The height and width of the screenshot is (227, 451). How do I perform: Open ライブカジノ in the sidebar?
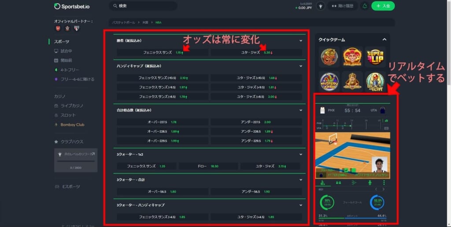coord(69,106)
